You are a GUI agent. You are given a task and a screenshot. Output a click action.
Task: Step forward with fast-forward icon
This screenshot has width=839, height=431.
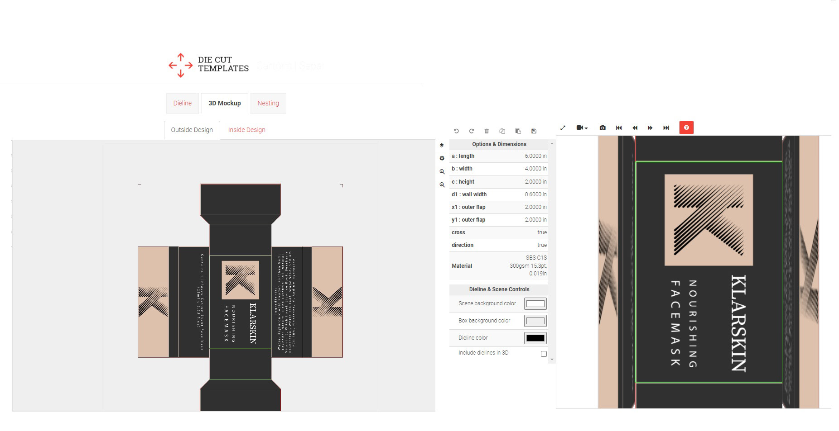(650, 128)
